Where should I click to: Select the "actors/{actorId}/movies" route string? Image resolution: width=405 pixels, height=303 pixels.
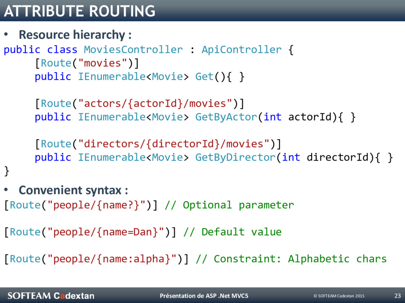[x=155, y=103]
